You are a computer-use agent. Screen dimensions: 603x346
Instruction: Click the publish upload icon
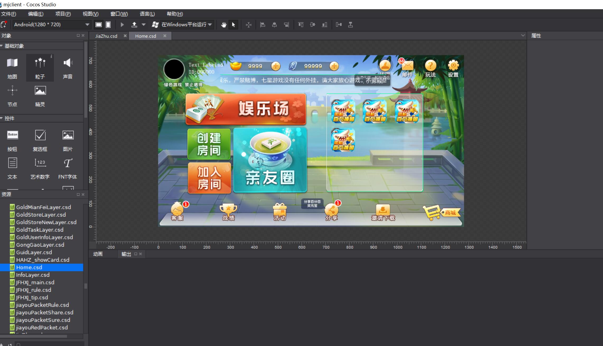click(134, 25)
